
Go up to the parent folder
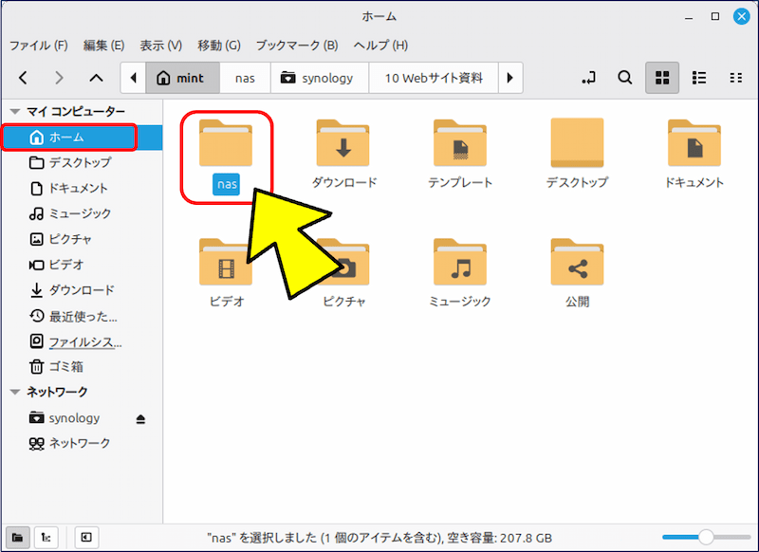point(95,78)
